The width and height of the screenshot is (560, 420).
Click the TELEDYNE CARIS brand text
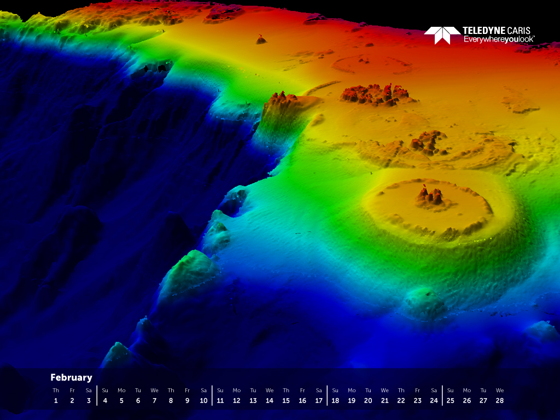[x=496, y=31]
